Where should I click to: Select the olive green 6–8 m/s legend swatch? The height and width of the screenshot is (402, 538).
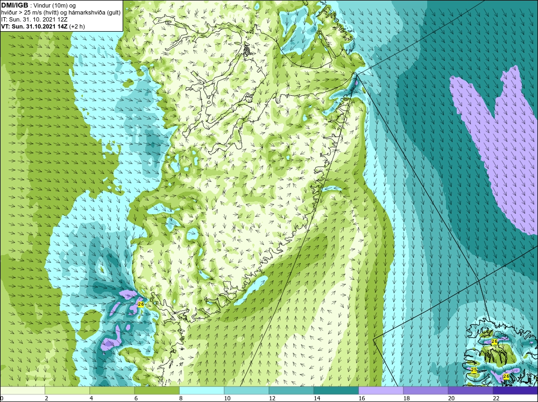(157, 390)
